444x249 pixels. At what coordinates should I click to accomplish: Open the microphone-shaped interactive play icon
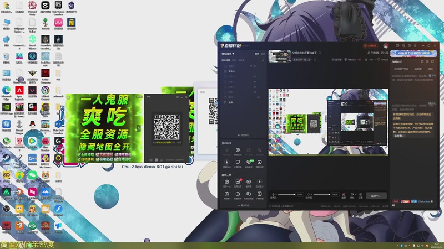tap(227, 150)
